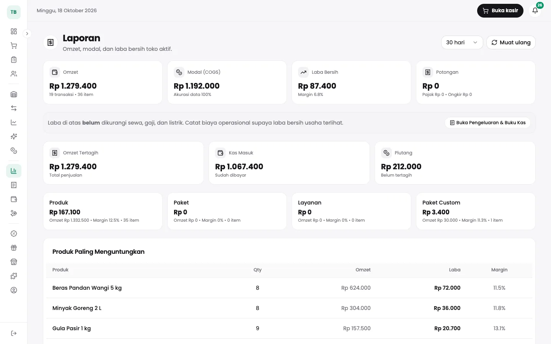Click the Margin column header
The width and height of the screenshot is (551, 344).
(x=499, y=270)
